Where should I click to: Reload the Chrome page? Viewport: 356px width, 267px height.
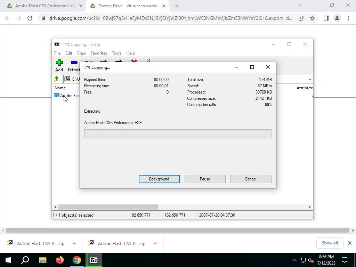coord(30,18)
